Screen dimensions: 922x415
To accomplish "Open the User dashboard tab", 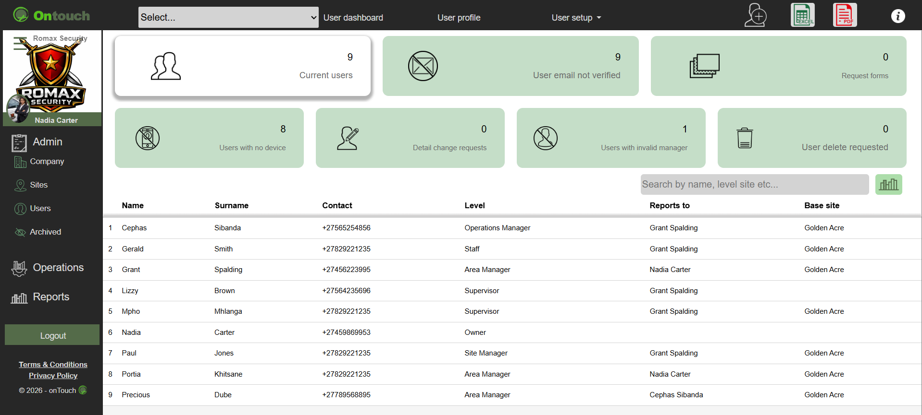I will pos(353,18).
